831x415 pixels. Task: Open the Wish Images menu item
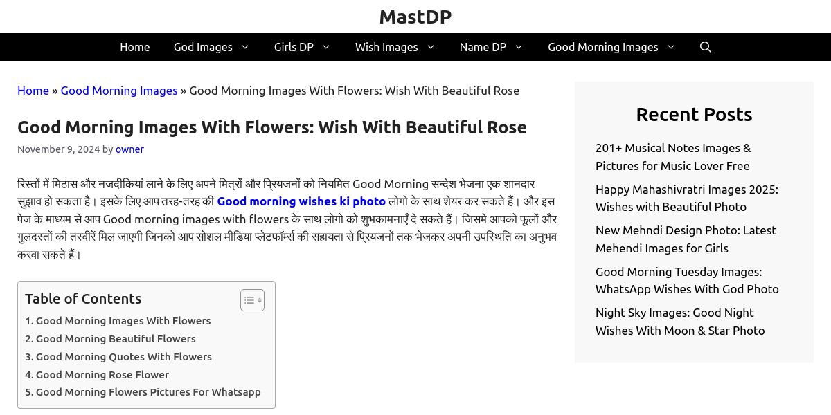pyautogui.click(x=386, y=47)
